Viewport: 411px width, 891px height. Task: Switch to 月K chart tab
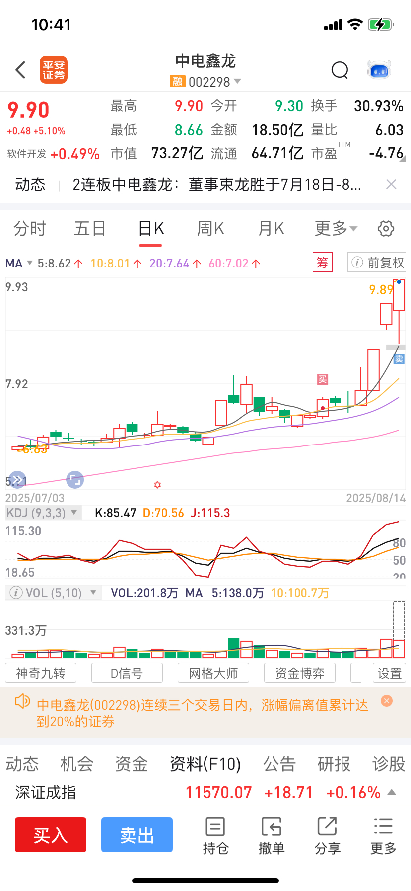(271, 229)
